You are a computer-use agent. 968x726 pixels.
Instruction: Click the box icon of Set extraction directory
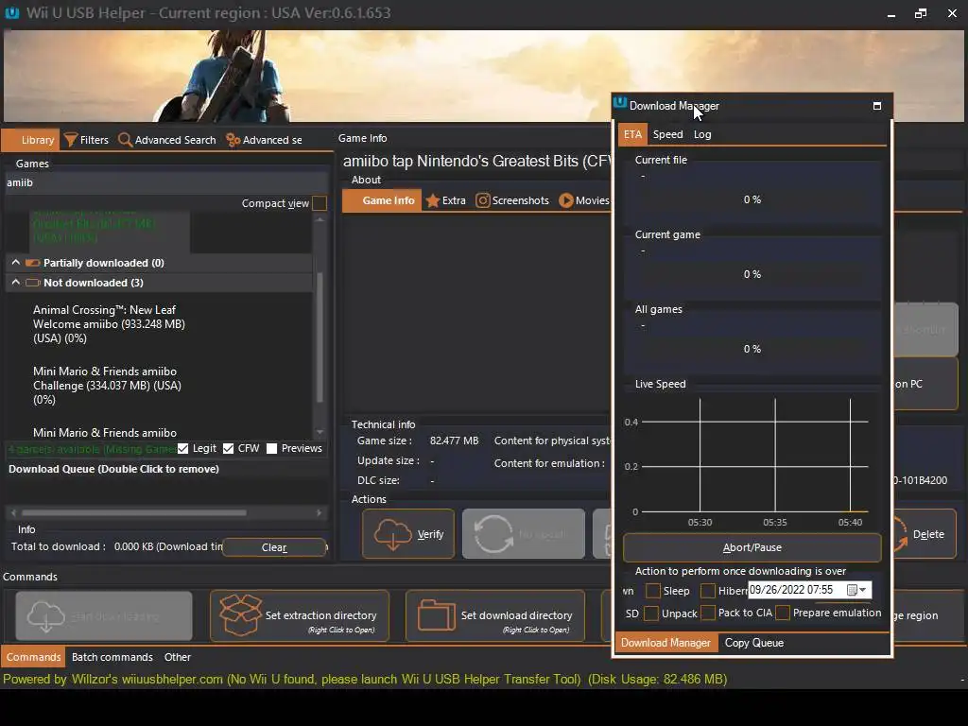point(240,614)
